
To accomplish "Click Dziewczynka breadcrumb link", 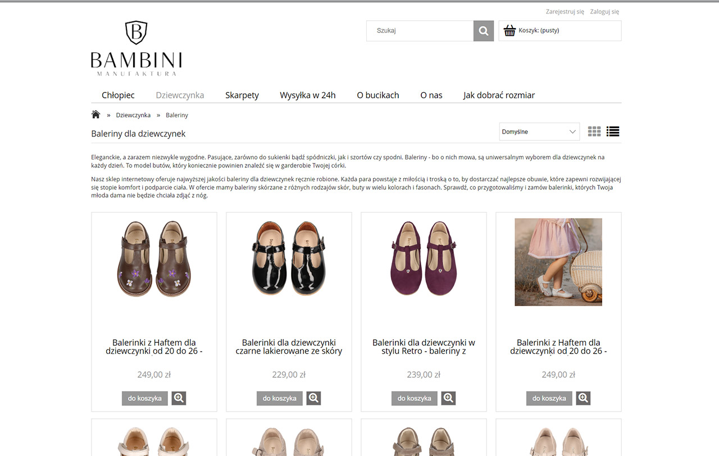I will (x=133, y=115).
